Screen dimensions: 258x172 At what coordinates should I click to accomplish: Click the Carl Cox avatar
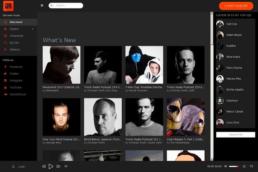(220, 24)
